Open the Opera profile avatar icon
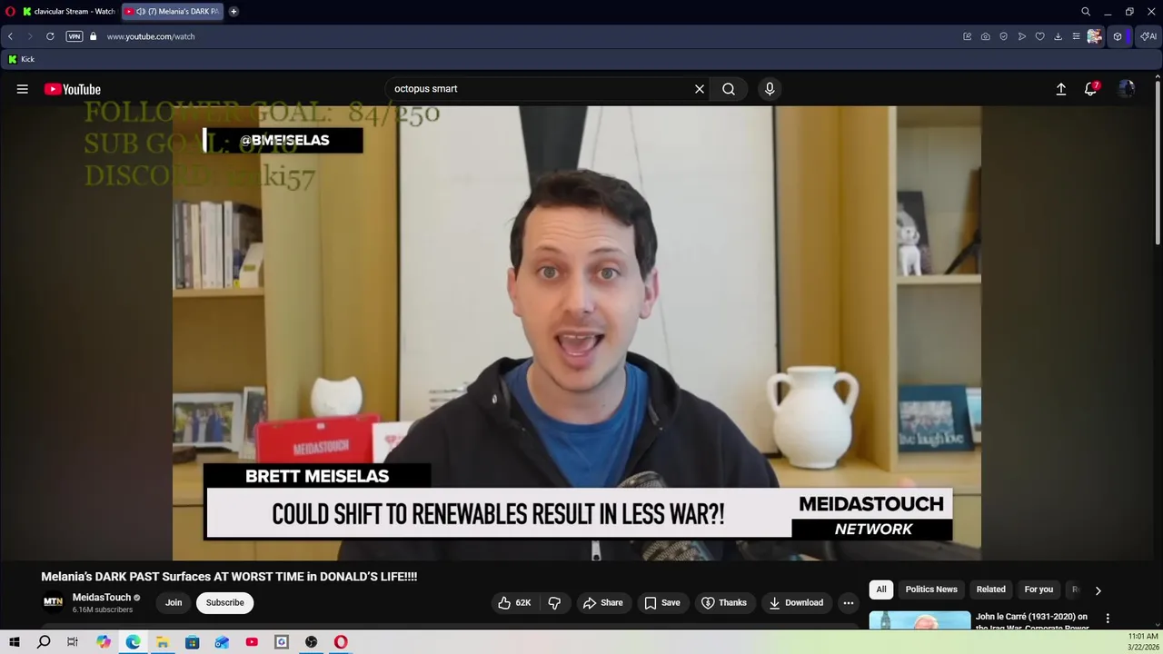1163x654 pixels. 1094,36
